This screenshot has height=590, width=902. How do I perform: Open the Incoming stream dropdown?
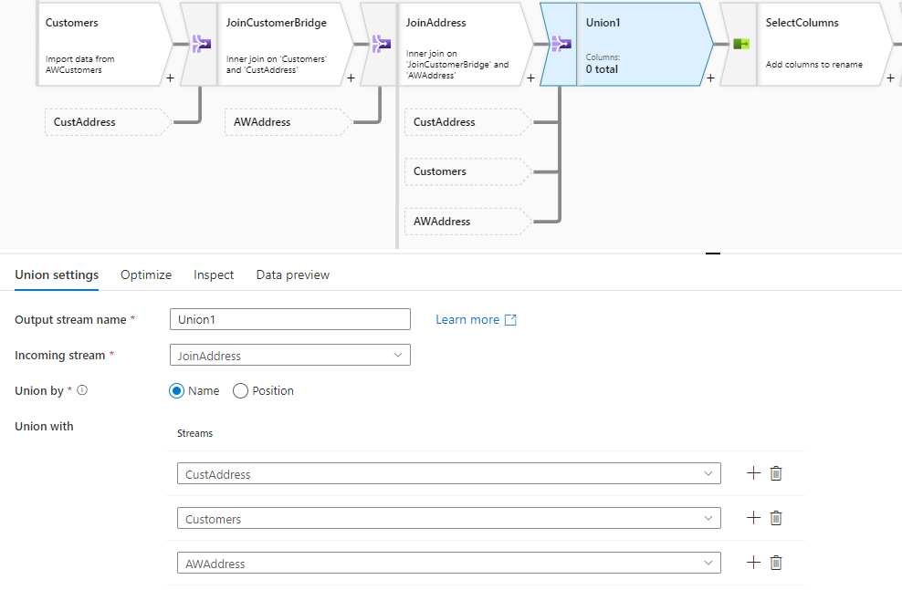(290, 355)
